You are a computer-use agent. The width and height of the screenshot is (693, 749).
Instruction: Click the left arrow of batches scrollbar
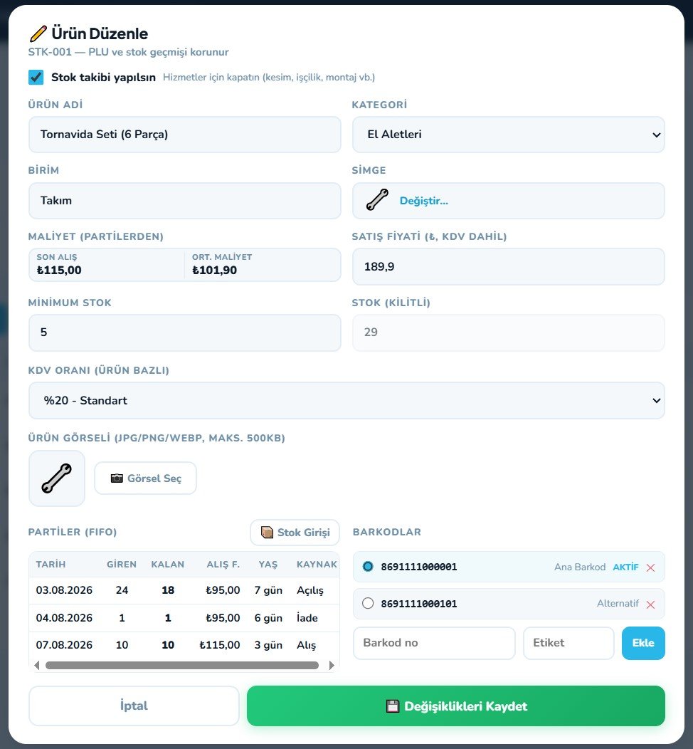pos(37,665)
